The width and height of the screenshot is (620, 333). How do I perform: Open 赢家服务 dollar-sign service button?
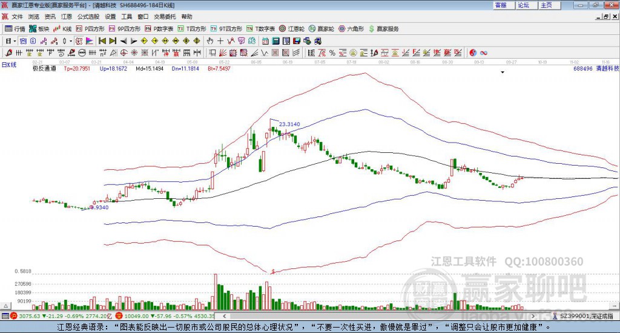tap(383, 29)
